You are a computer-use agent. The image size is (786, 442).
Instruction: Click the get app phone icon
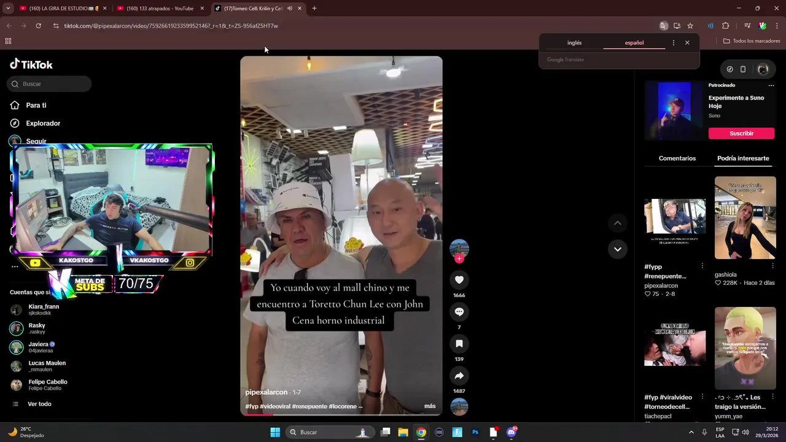[743, 69]
